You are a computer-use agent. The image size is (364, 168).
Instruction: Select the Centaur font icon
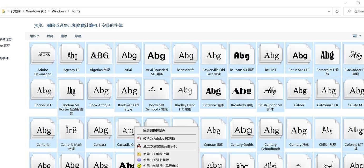[214, 129]
